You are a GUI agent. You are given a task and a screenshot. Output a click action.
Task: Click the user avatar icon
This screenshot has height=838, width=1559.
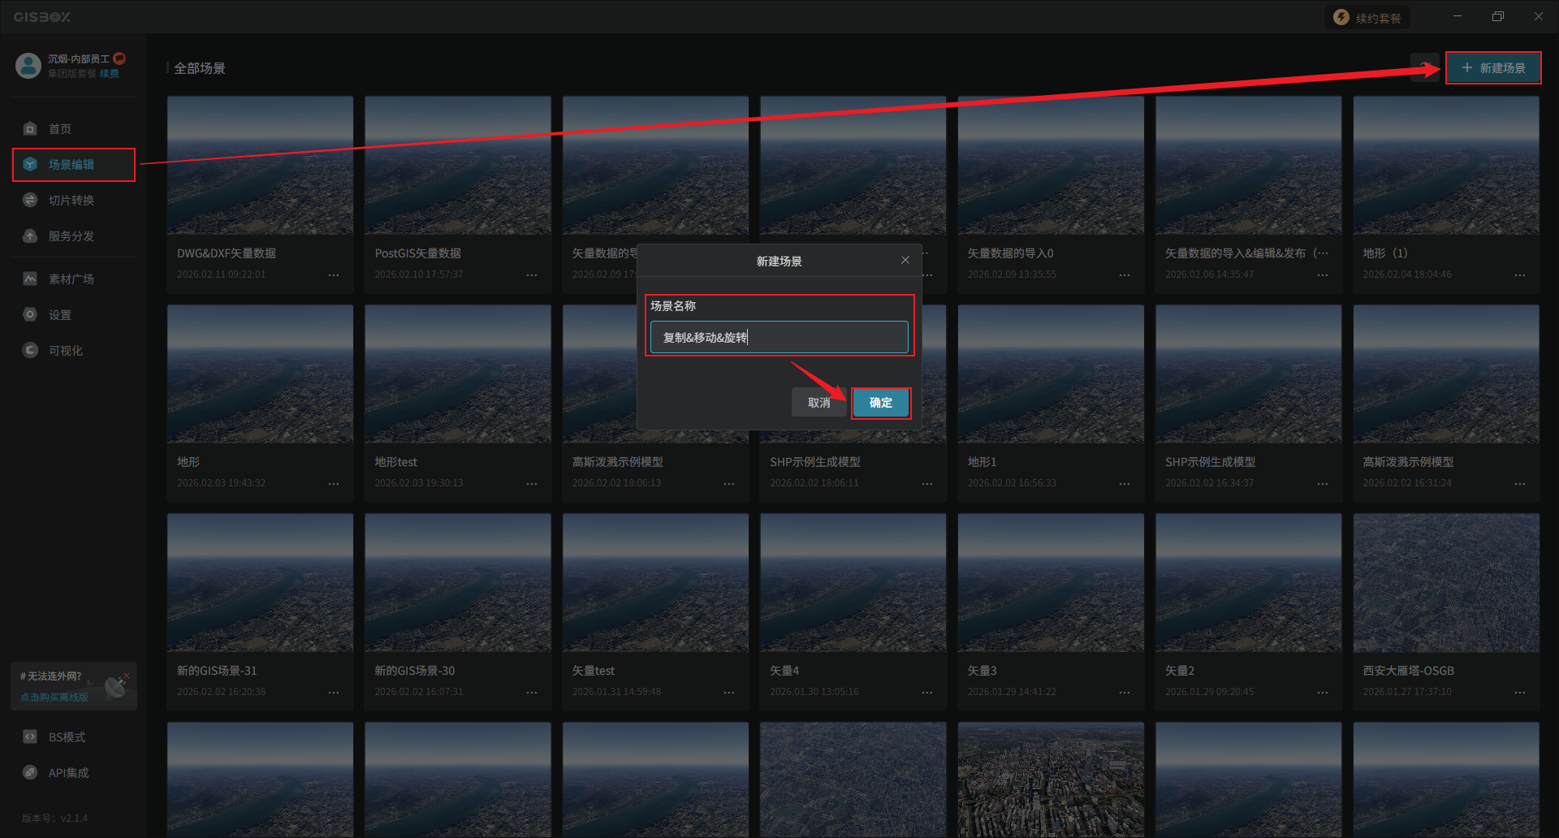tap(28, 66)
